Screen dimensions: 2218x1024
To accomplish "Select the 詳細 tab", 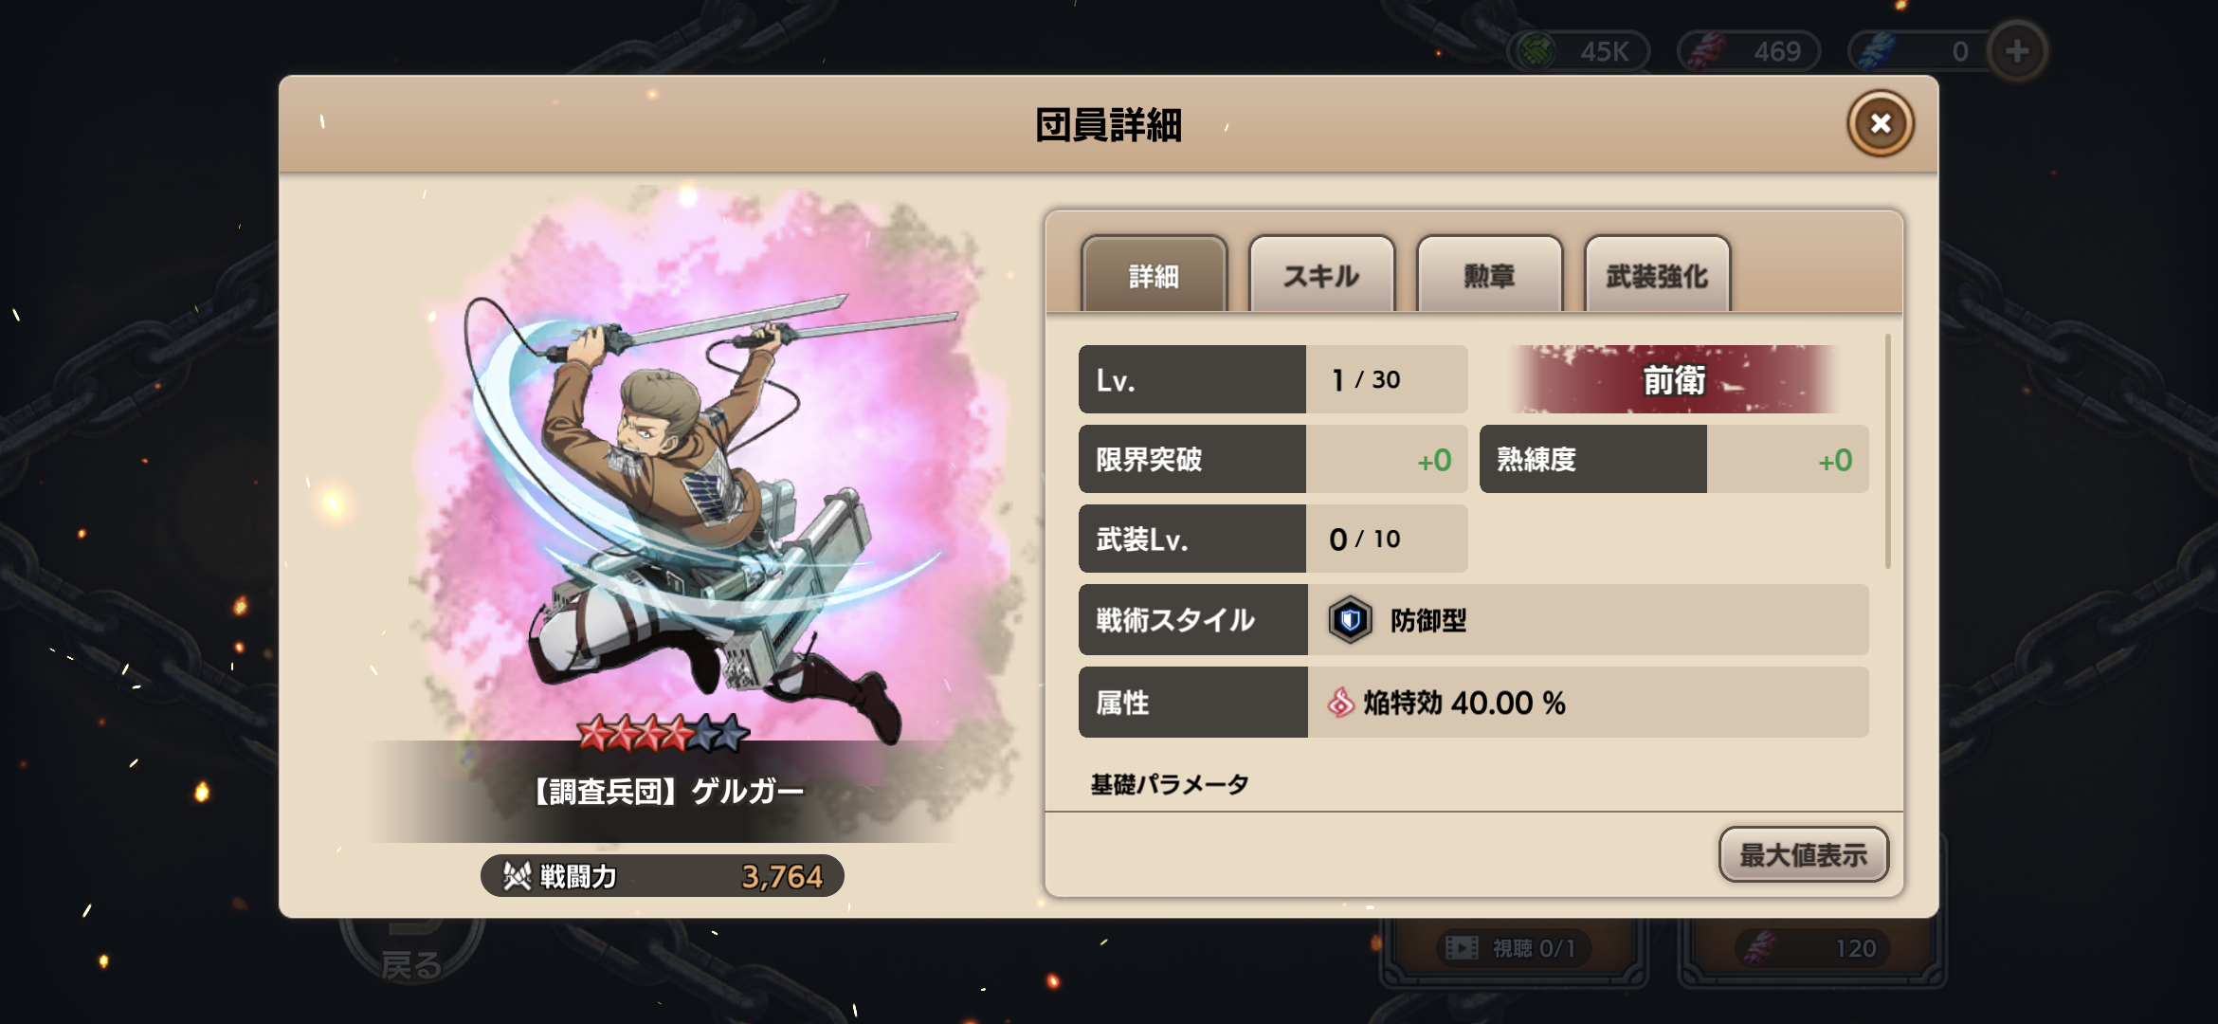I will (1154, 275).
